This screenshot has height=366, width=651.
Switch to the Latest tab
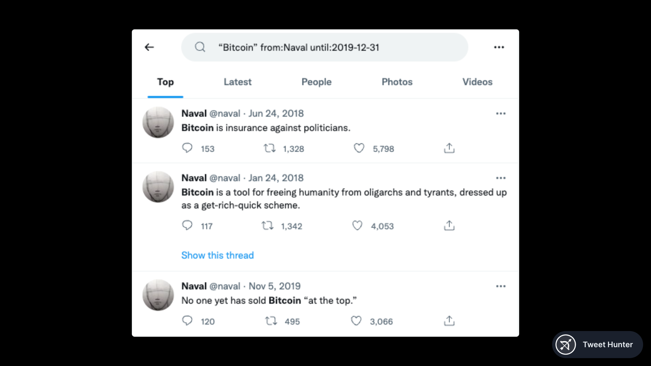(237, 82)
